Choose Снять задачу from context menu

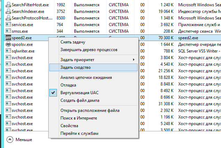[x=73, y=42]
